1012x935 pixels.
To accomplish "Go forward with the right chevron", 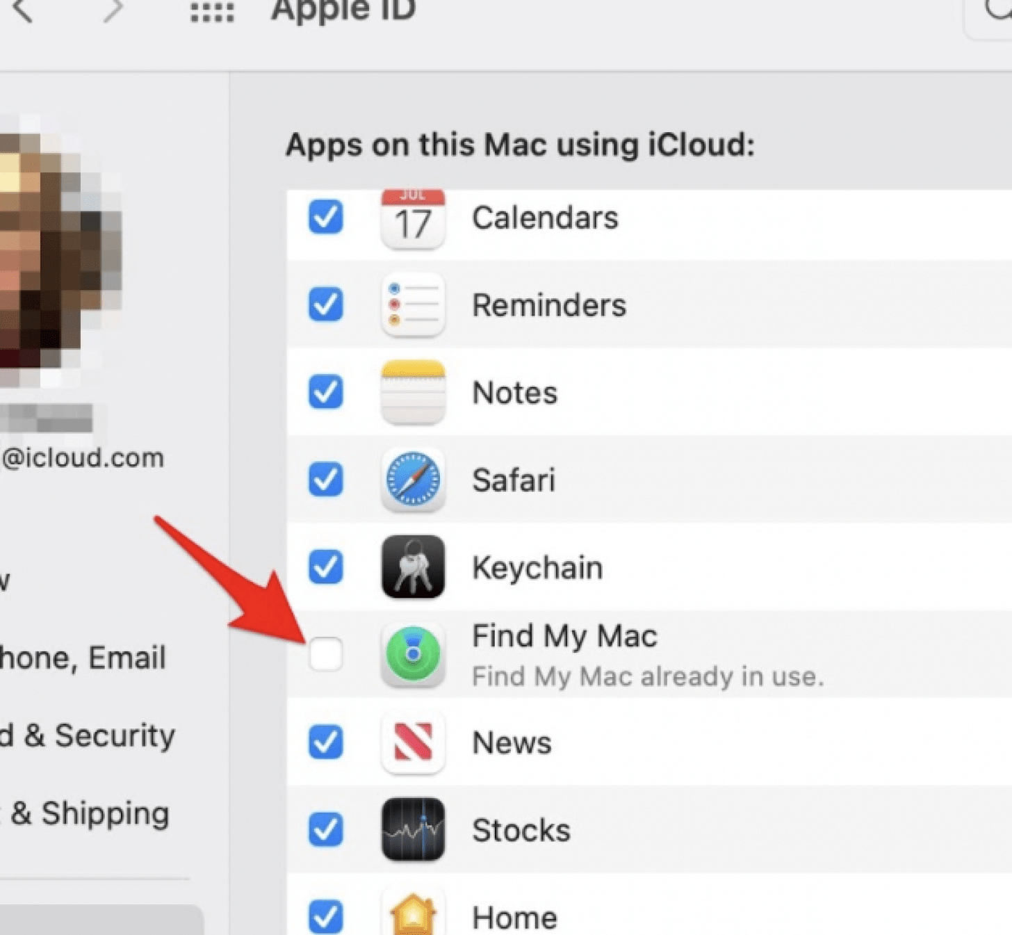I will click(x=113, y=10).
